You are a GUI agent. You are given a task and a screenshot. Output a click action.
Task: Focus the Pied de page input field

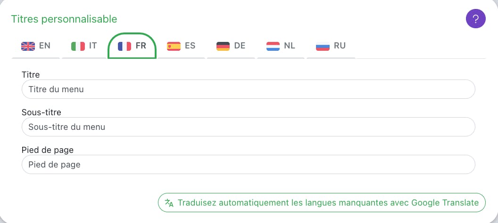click(x=248, y=165)
